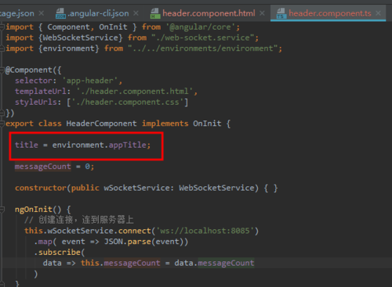Click 'WebSocketService' in the second import
The image size is (392, 287).
pos(80,38)
